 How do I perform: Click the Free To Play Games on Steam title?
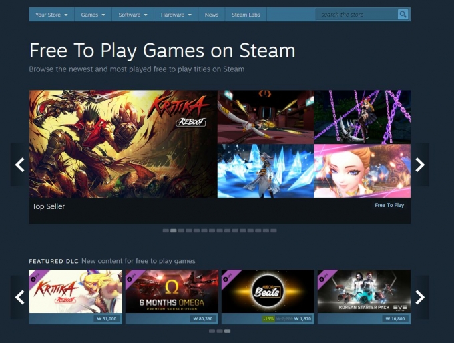point(162,51)
